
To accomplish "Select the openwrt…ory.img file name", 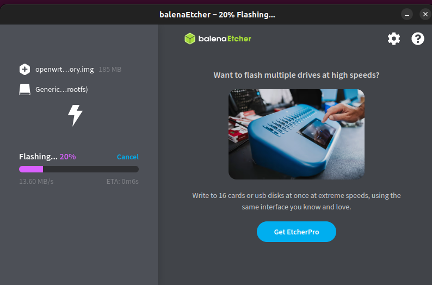I will (x=64, y=70).
